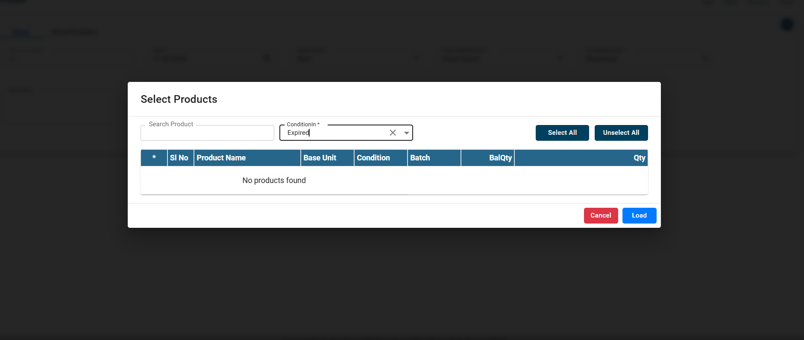Click the blue Load button
Screen dimensions: 804x340
(639, 215)
